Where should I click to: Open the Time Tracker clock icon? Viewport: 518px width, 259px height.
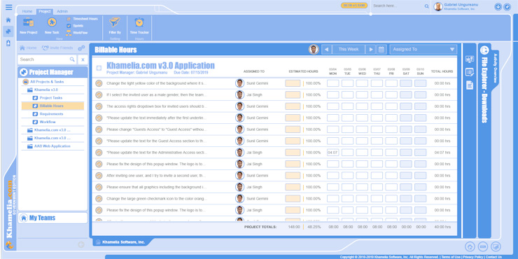pos(139,22)
